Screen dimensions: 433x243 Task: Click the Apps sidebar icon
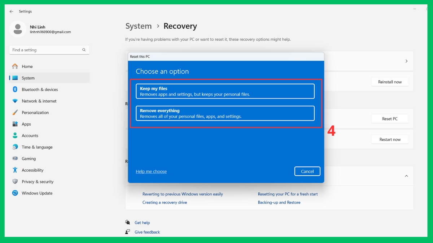tap(14, 124)
